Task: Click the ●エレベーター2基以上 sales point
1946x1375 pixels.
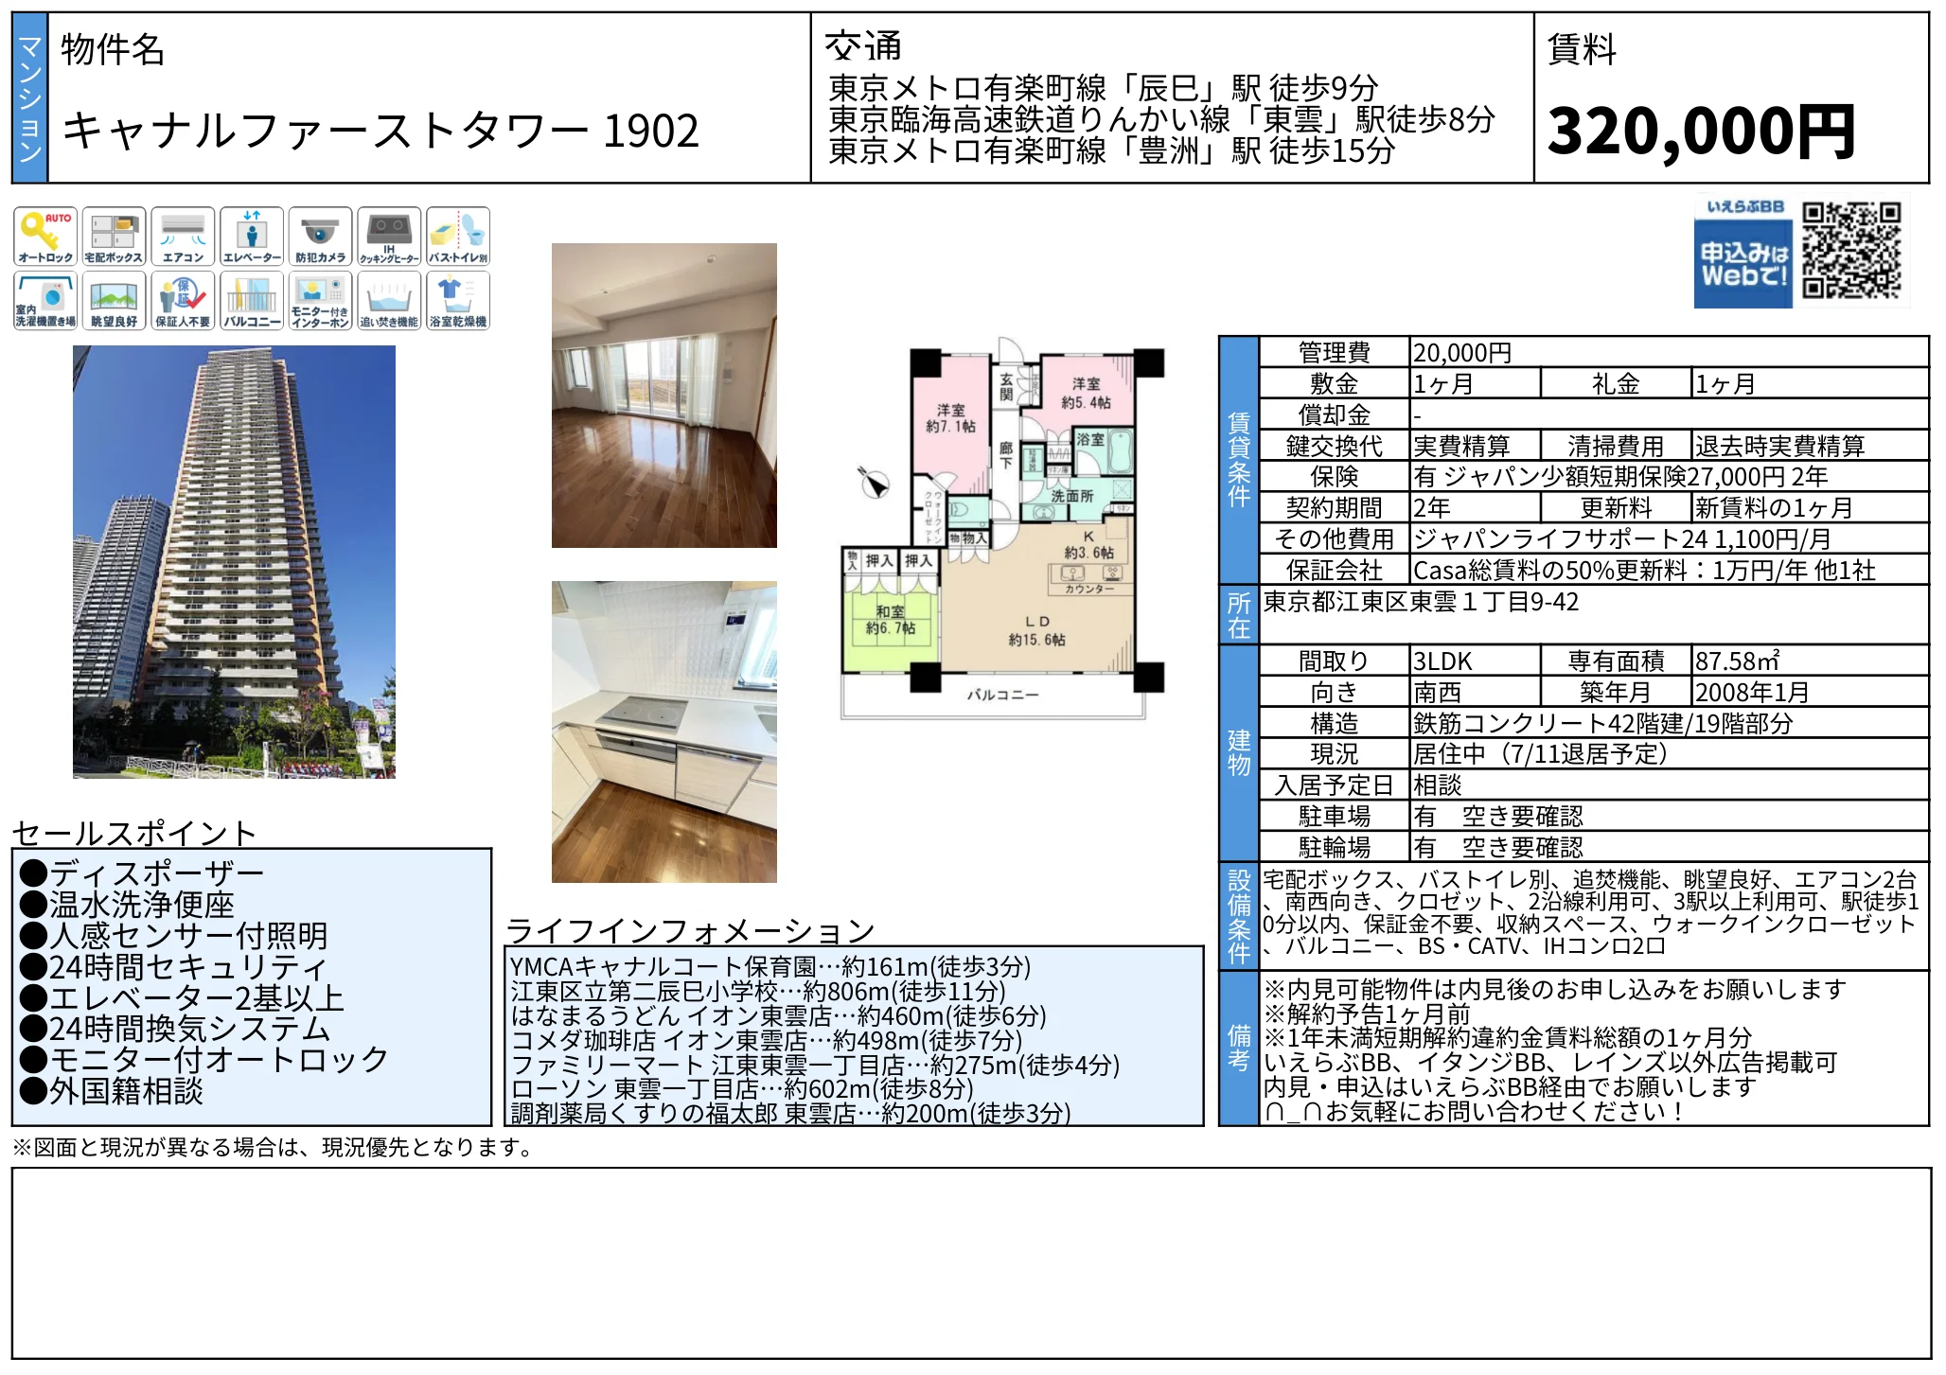Action: (182, 998)
